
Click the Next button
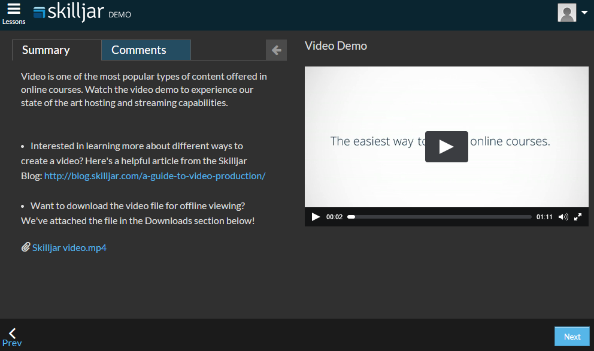coord(572,337)
